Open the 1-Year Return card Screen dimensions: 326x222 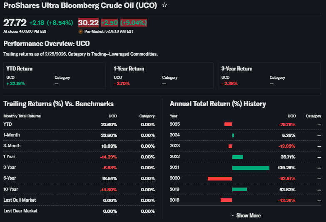point(162,76)
